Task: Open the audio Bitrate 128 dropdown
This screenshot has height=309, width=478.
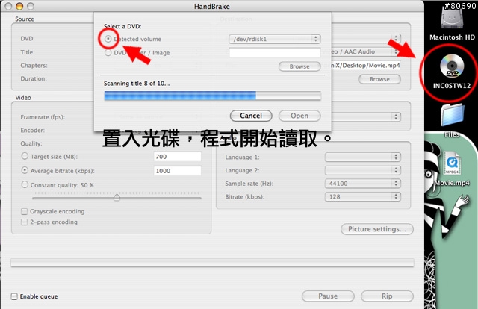Action: (x=363, y=196)
